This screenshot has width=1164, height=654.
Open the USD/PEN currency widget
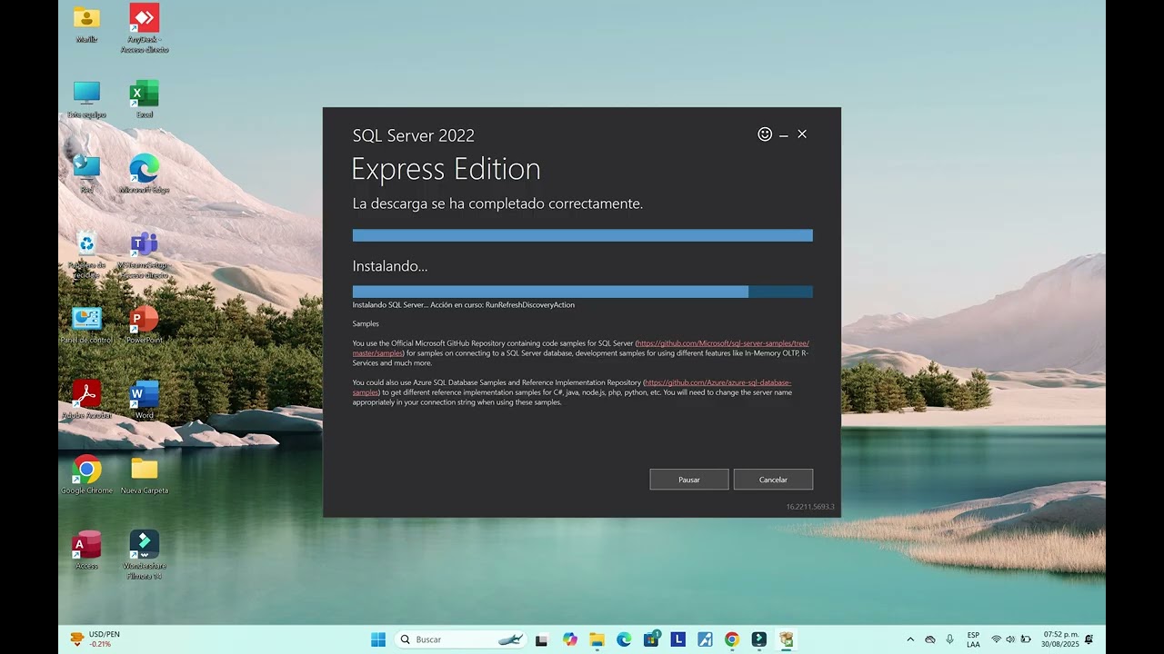pyautogui.click(x=95, y=639)
